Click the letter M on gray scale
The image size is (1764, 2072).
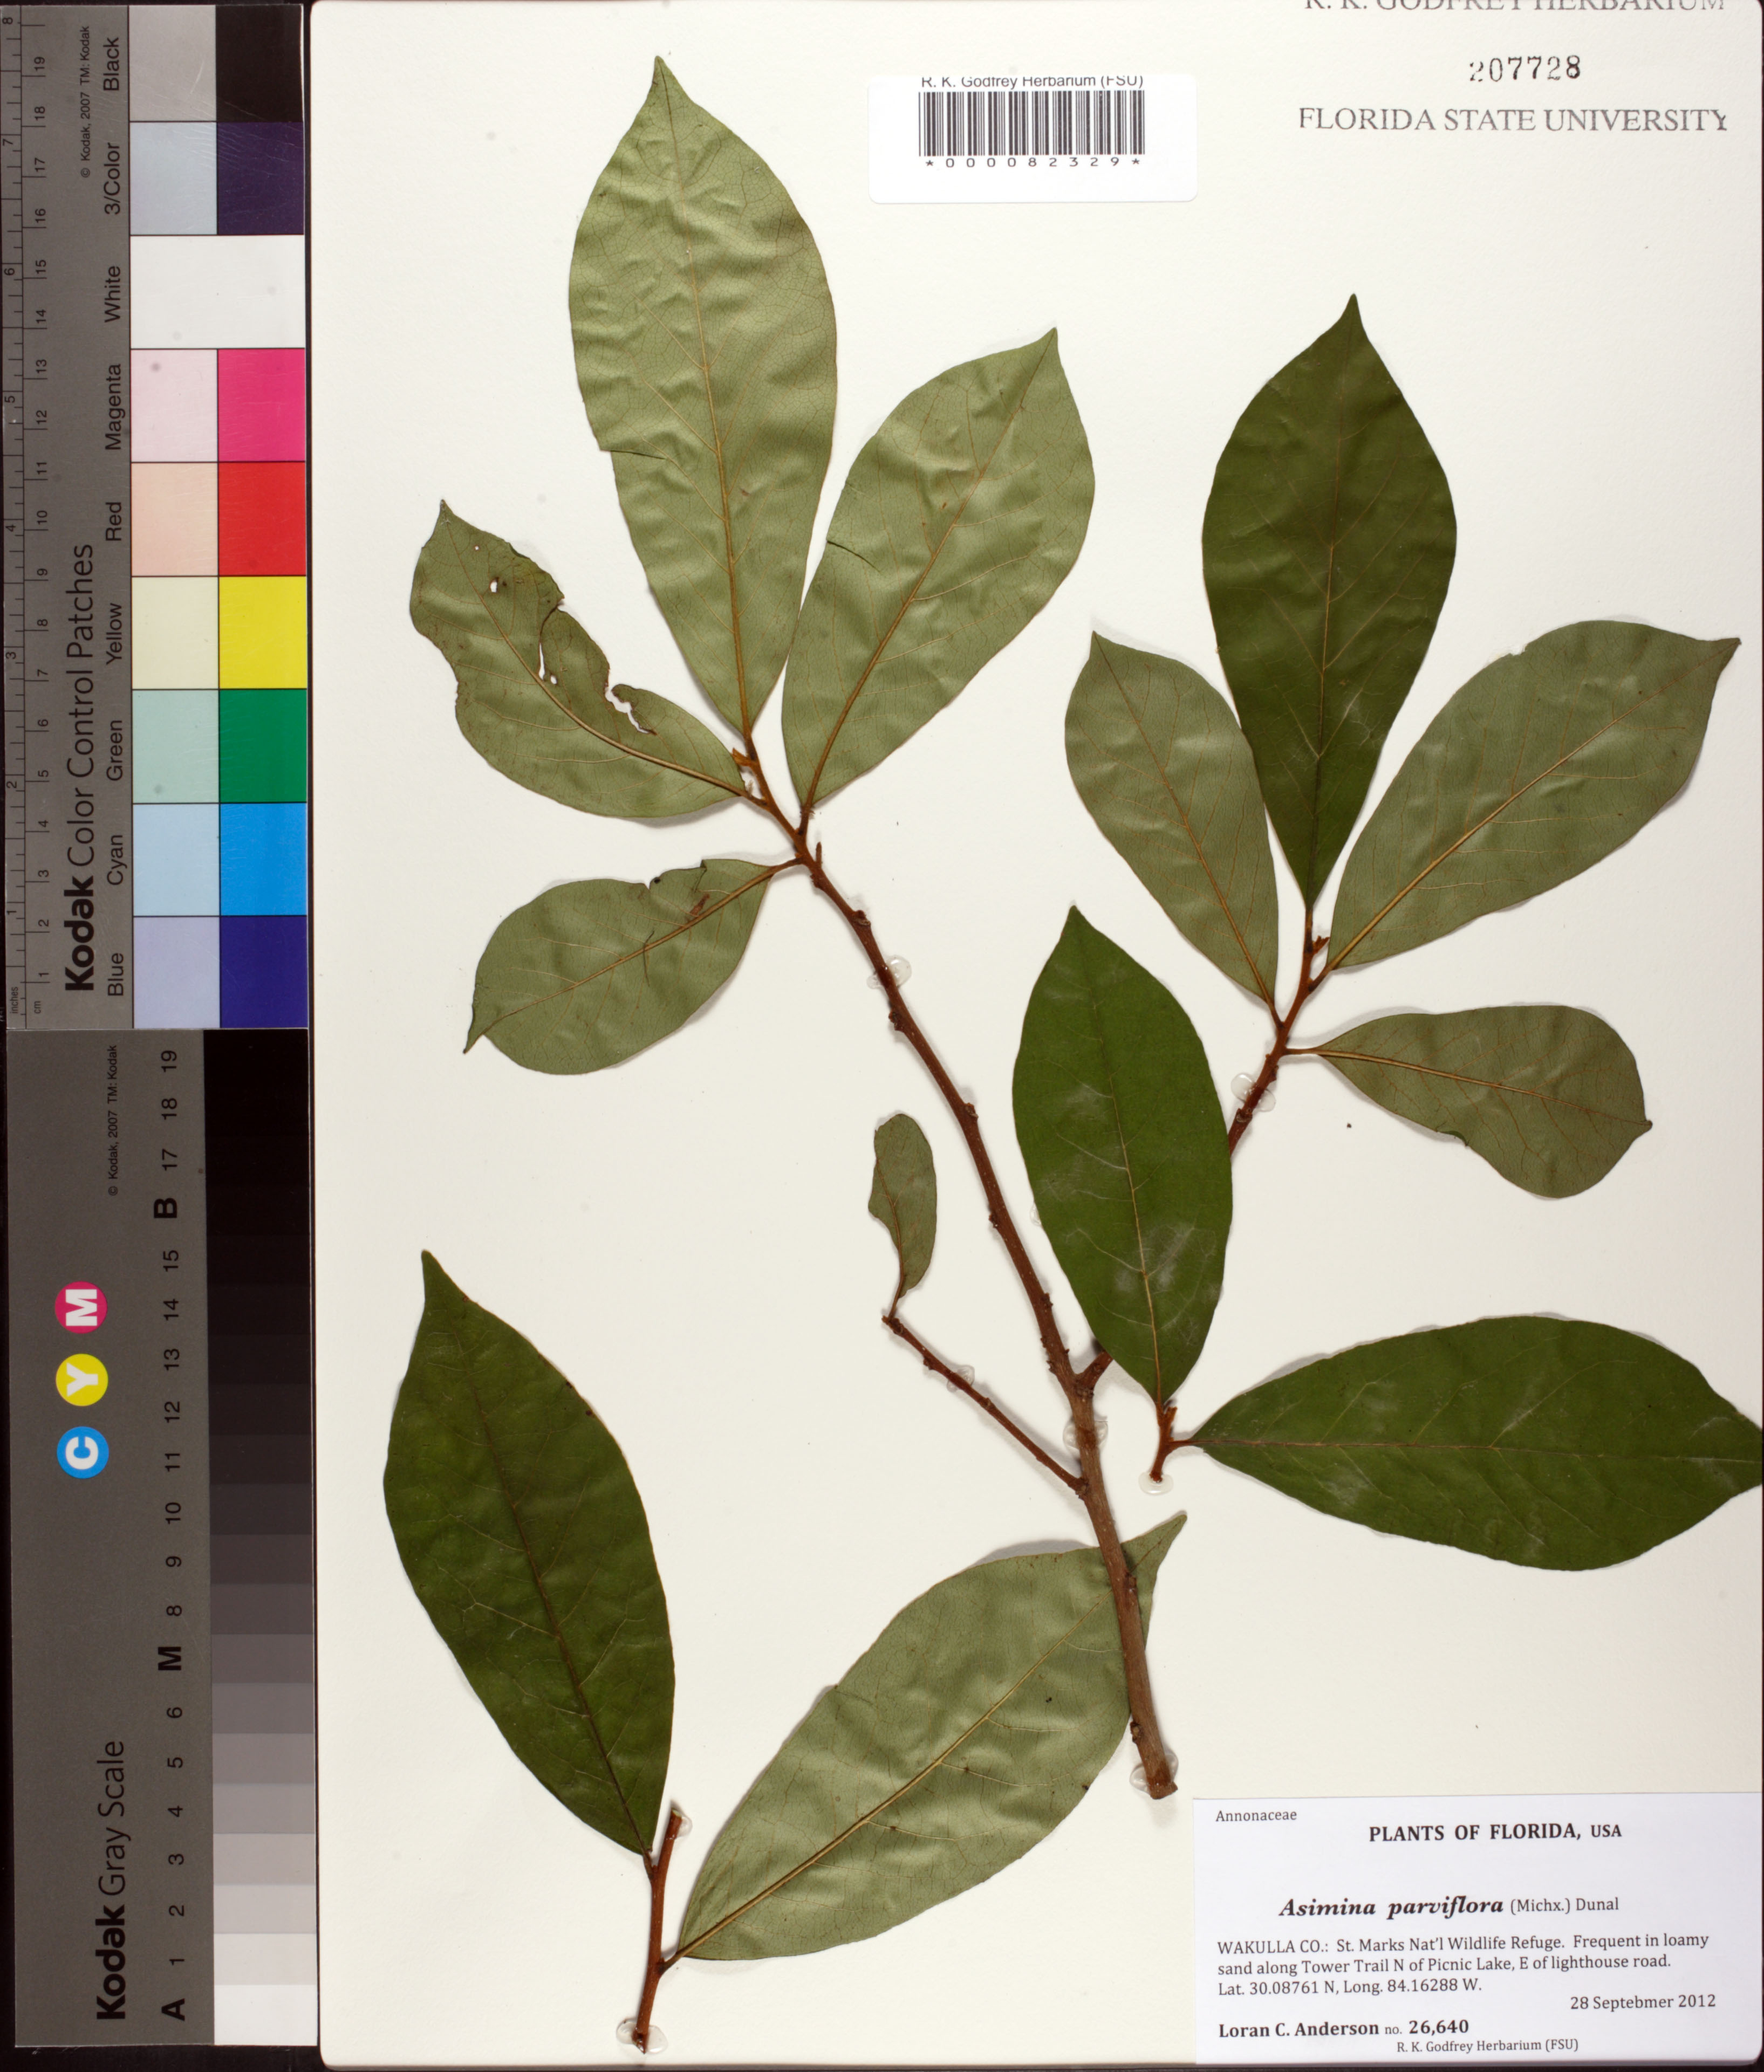170,1657
